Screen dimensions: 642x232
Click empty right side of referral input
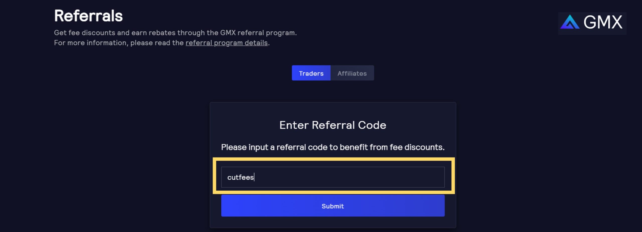coord(376,177)
